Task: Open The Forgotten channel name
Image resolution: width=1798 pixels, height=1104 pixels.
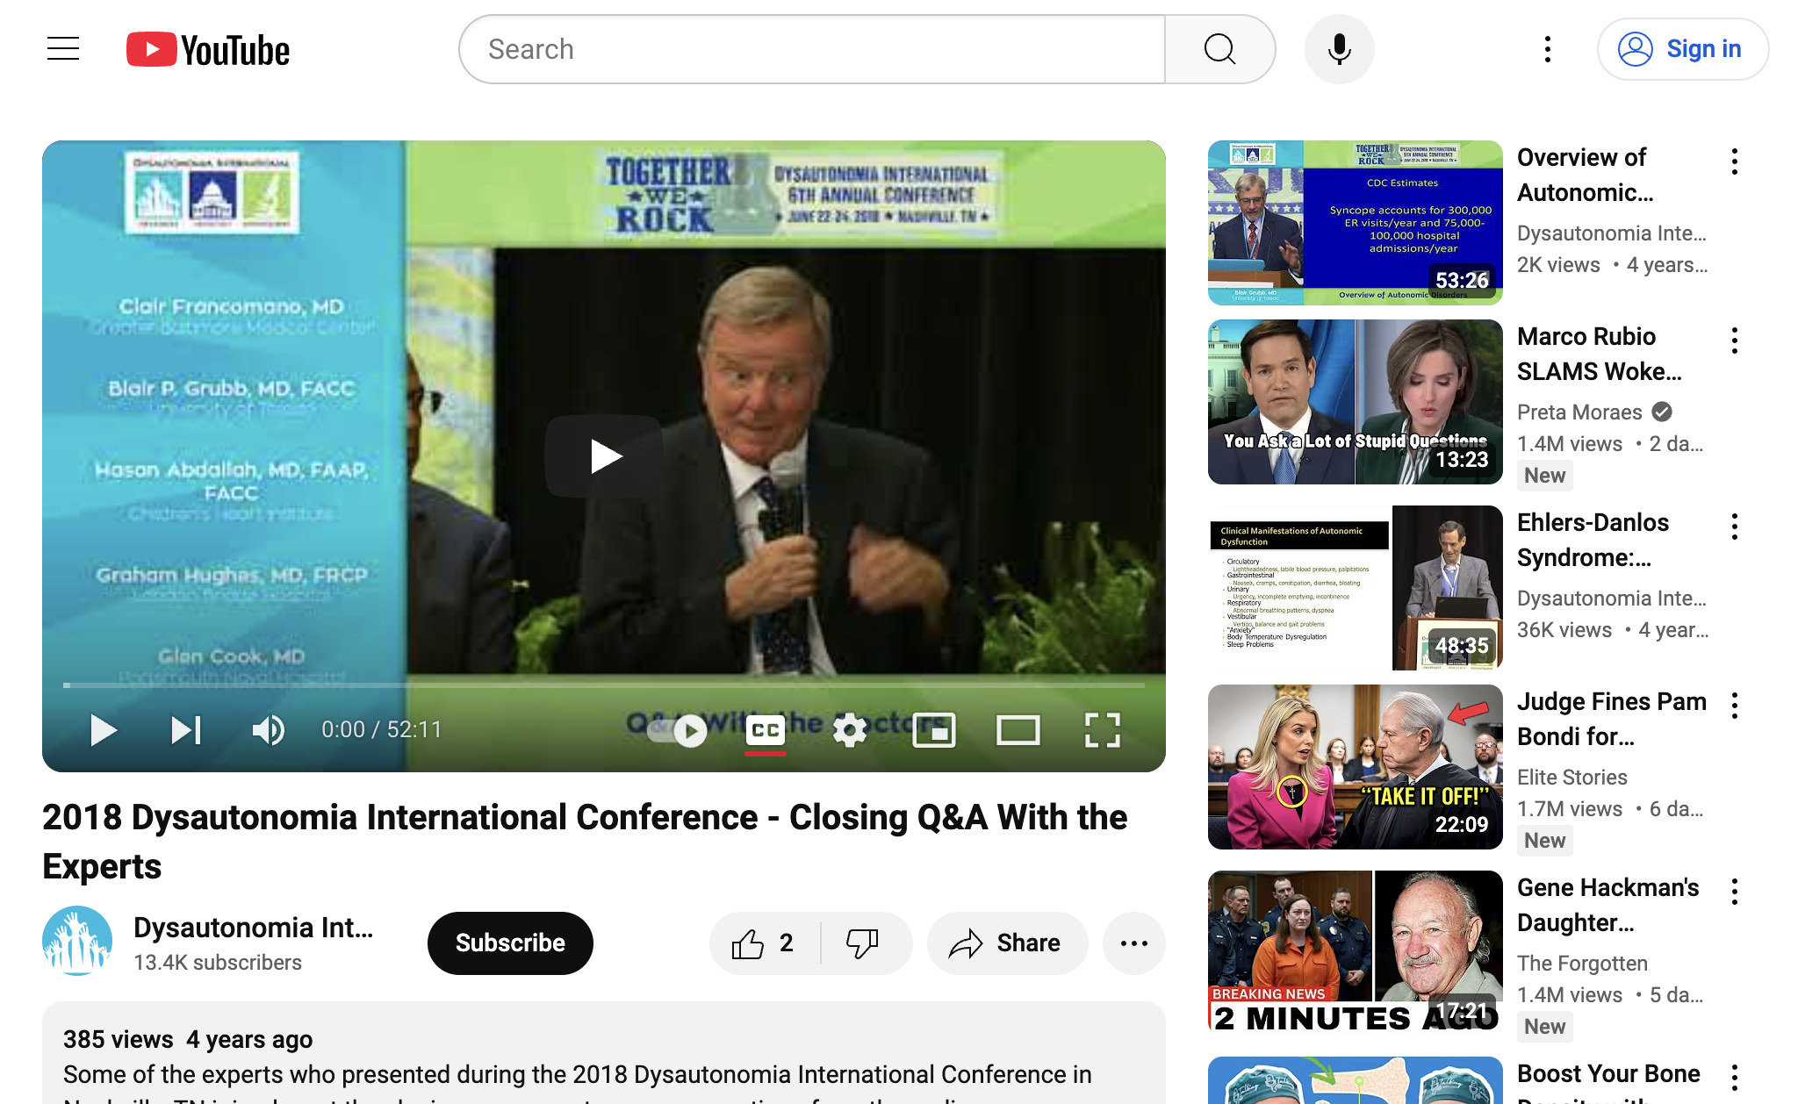Action: (1582, 964)
